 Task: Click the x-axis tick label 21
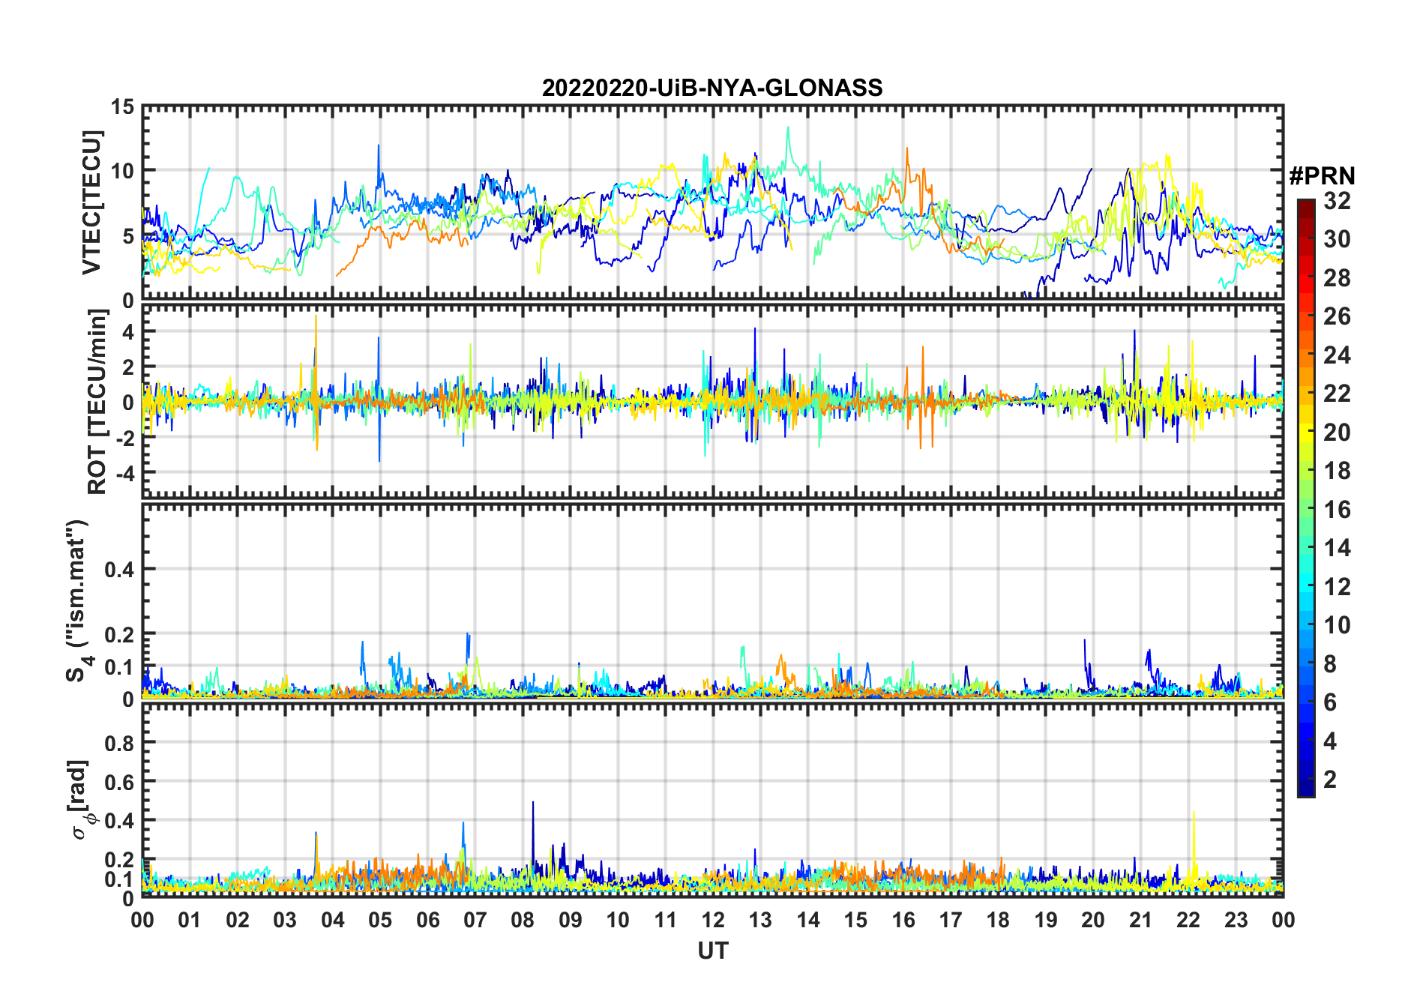tap(1140, 920)
